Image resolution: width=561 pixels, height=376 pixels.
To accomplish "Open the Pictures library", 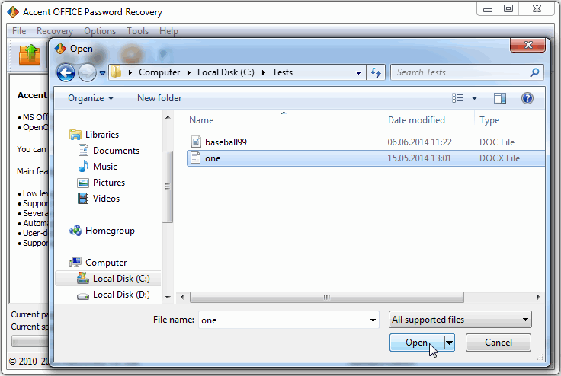I will (109, 183).
